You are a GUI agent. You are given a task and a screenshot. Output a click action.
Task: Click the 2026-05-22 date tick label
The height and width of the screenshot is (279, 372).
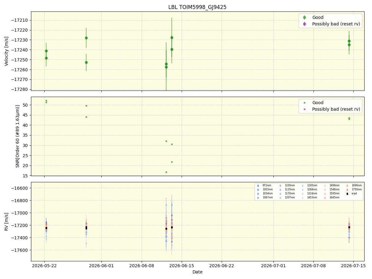point(44,266)
